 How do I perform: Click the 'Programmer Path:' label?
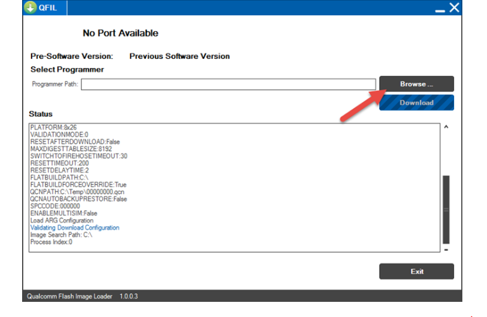click(55, 84)
